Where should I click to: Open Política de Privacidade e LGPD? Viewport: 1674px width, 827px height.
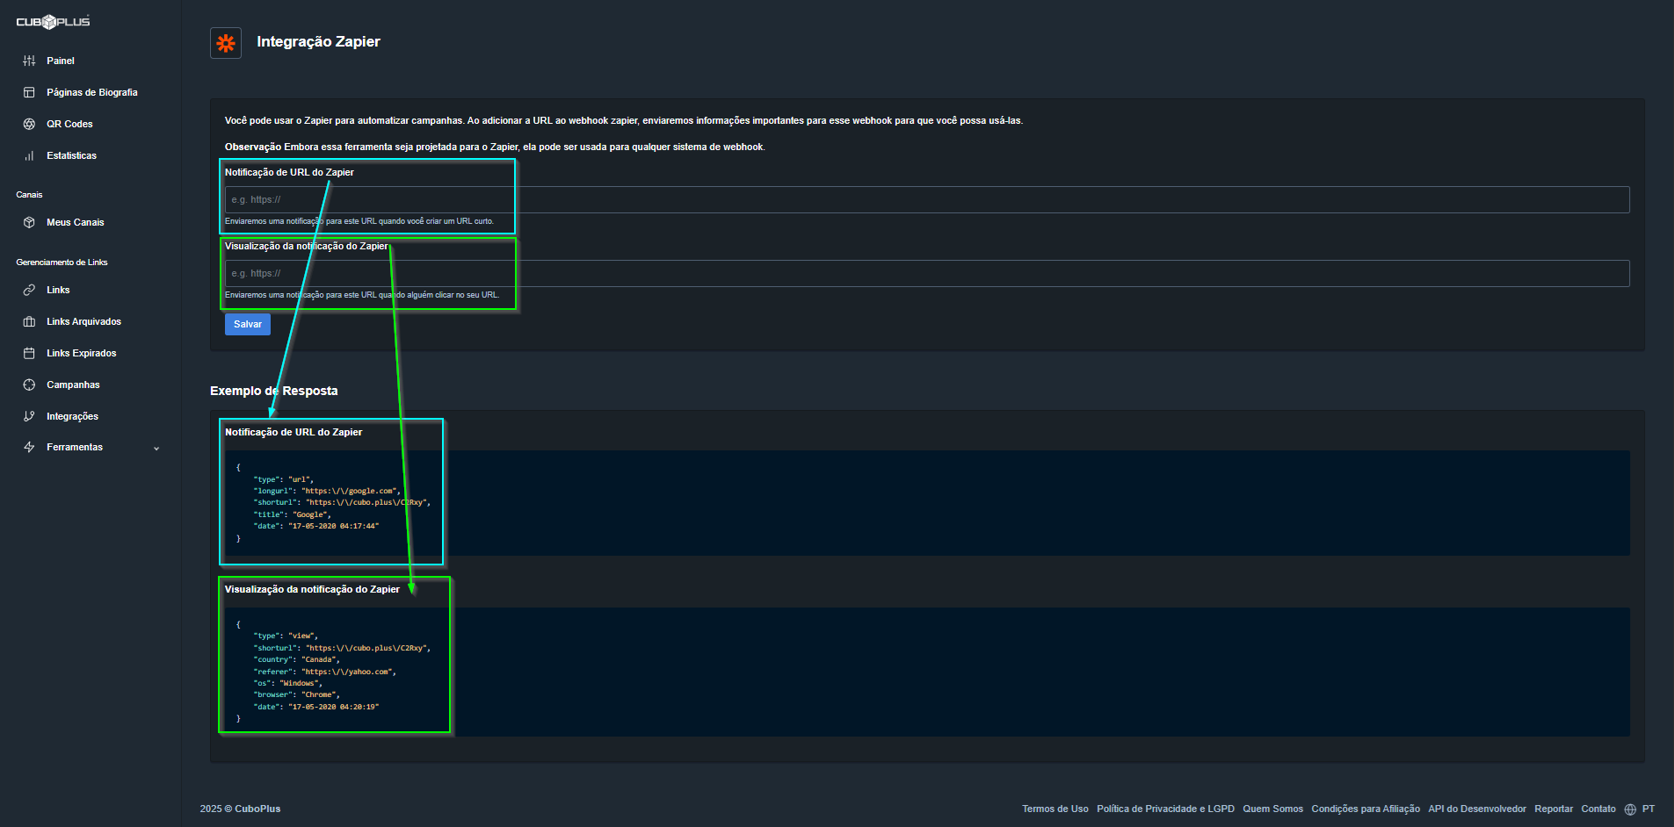pyautogui.click(x=1165, y=809)
